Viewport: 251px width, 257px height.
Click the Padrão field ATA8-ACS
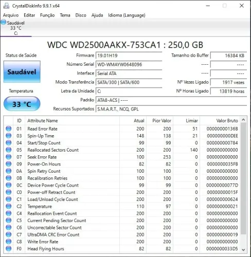[171, 100]
